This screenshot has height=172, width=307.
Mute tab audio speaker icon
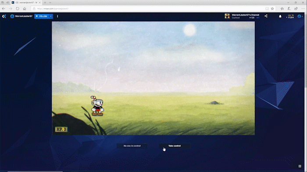pos(17,3)
